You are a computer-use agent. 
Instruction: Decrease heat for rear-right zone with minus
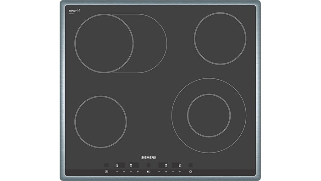tap(159, 171)
